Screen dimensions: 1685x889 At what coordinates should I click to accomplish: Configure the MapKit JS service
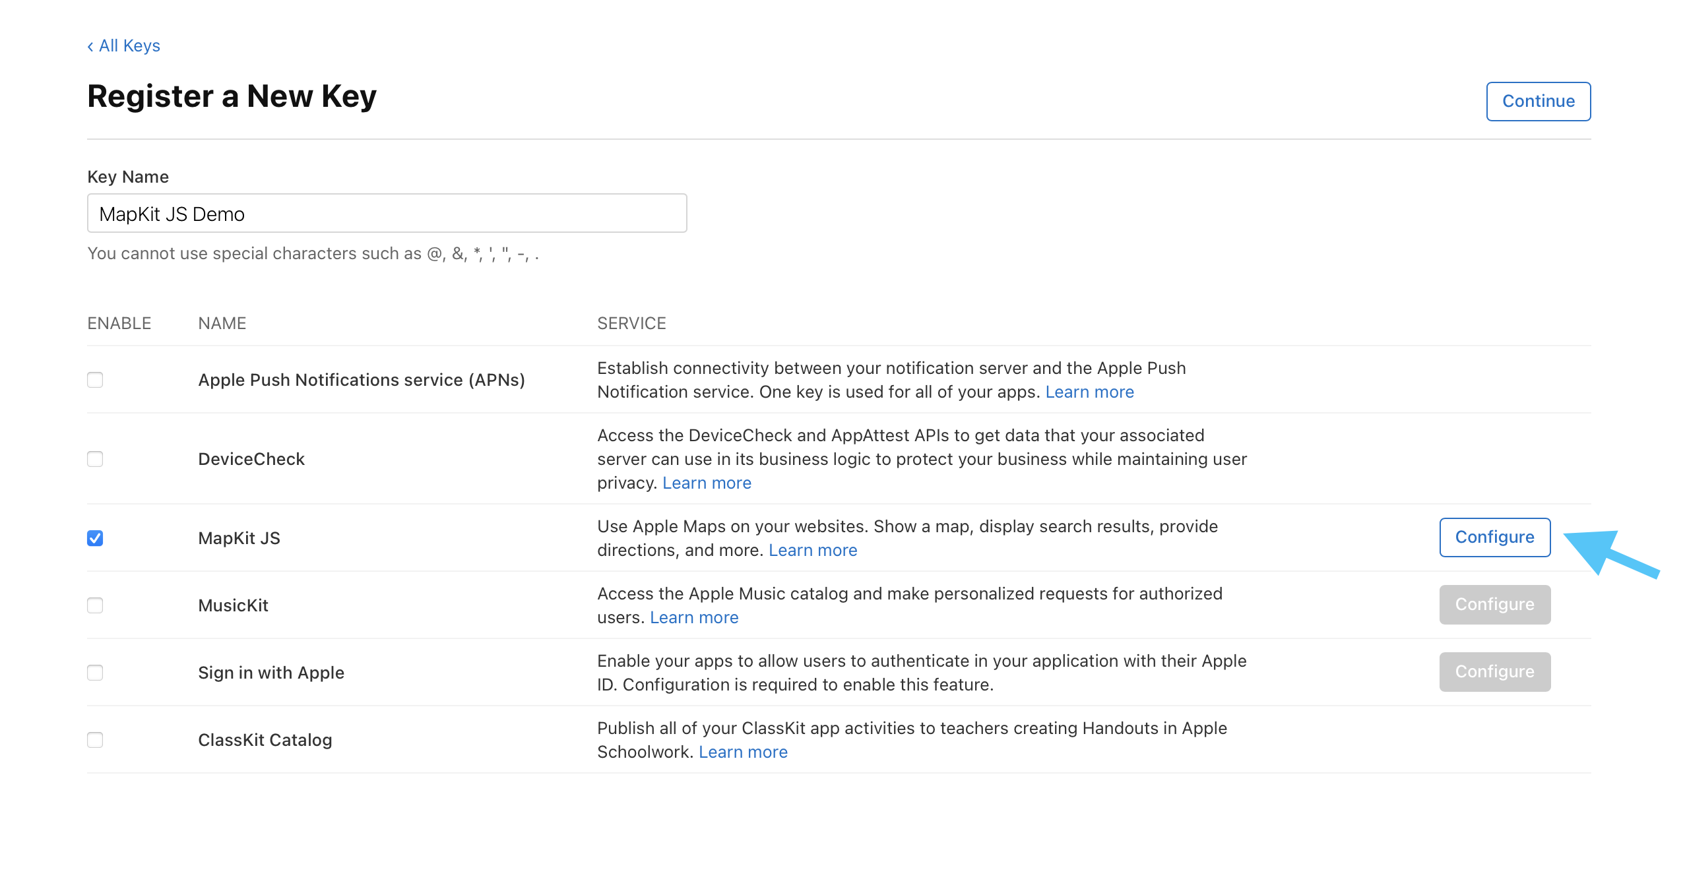tap(1494, 537)
